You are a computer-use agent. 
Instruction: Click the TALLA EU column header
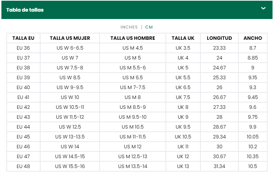pyautogui.click(x=23, y=38)
